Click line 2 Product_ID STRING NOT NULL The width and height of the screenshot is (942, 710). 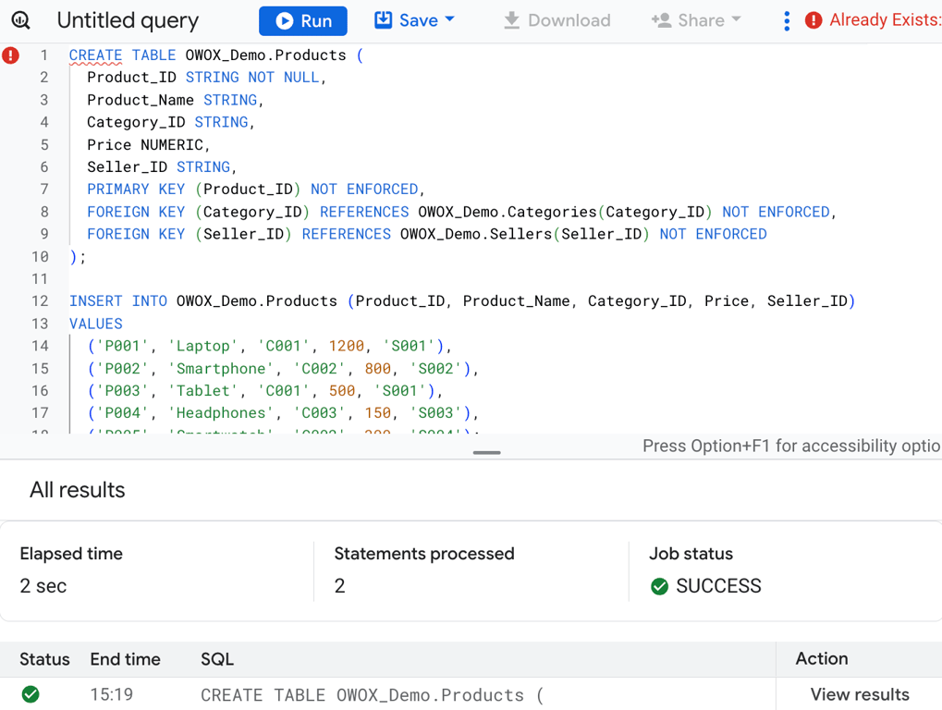[x=206, y=78]
